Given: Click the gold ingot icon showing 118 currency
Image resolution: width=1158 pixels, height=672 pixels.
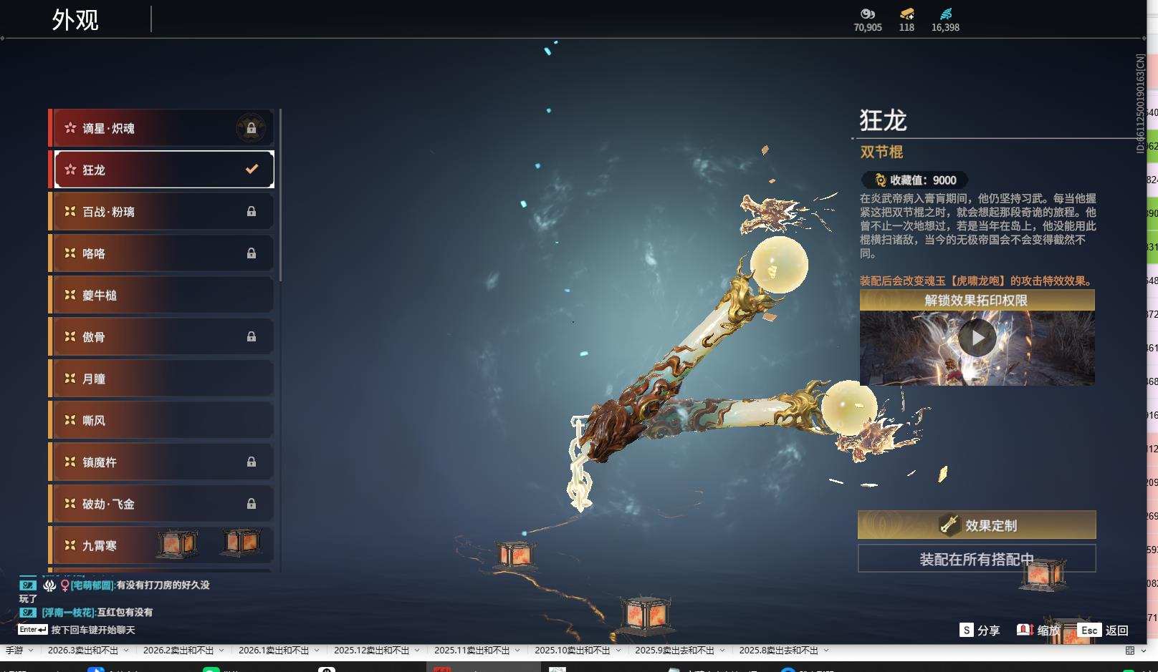Looking at the screenshot, I should pyautogui.click(x=906, y=13).
